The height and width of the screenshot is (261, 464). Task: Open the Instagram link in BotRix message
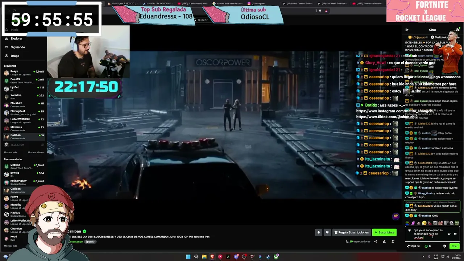[x=395, y=111]
